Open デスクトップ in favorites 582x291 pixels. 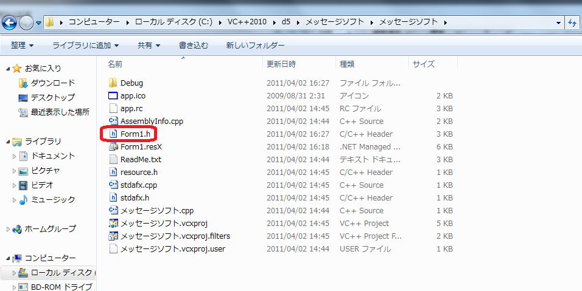pyautogui.click(x=53, y=97)
